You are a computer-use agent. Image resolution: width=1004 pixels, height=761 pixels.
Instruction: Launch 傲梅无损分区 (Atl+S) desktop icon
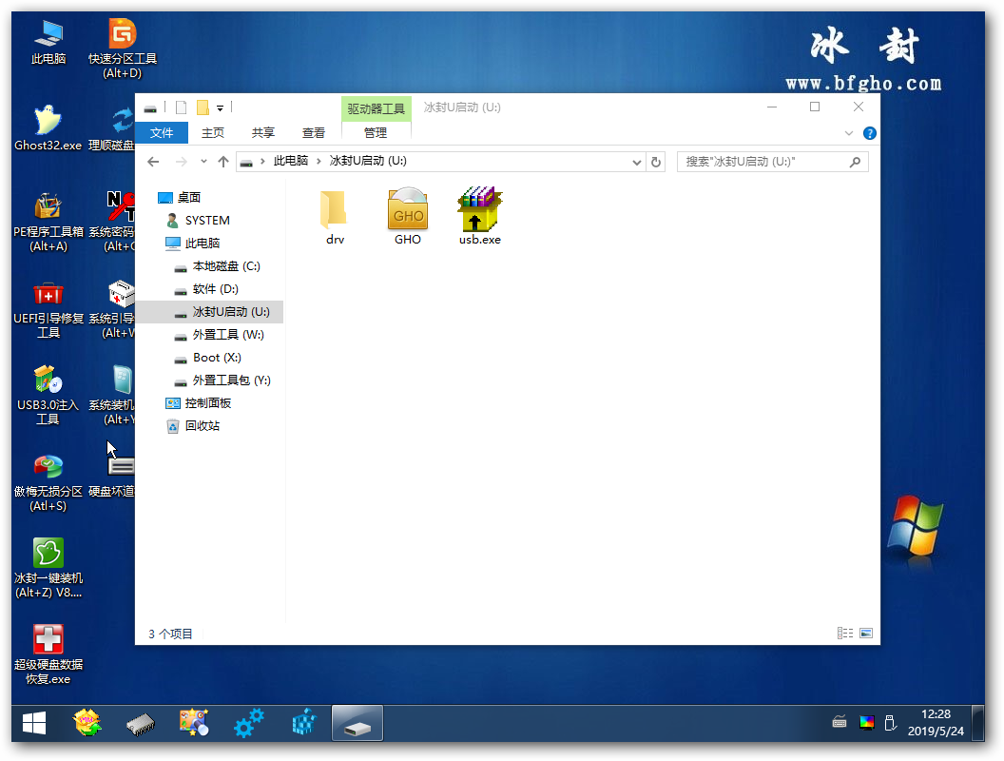[x=48, y=483]
